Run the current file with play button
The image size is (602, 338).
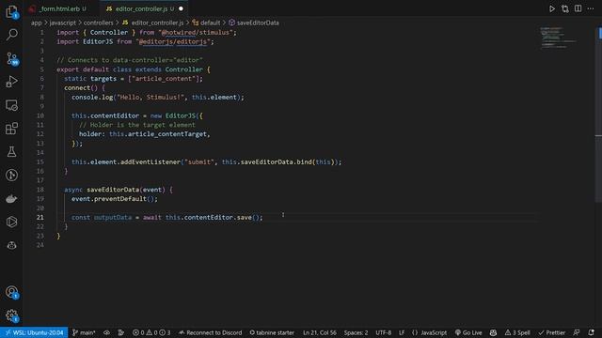pos(552,8)
